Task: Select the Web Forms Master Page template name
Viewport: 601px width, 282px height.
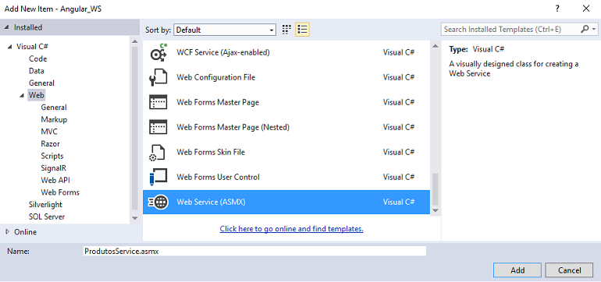Action: [218, 102]
